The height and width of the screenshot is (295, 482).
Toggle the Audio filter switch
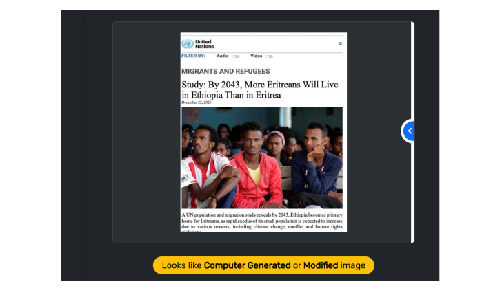pyautogui.click(x=235, y=56)
